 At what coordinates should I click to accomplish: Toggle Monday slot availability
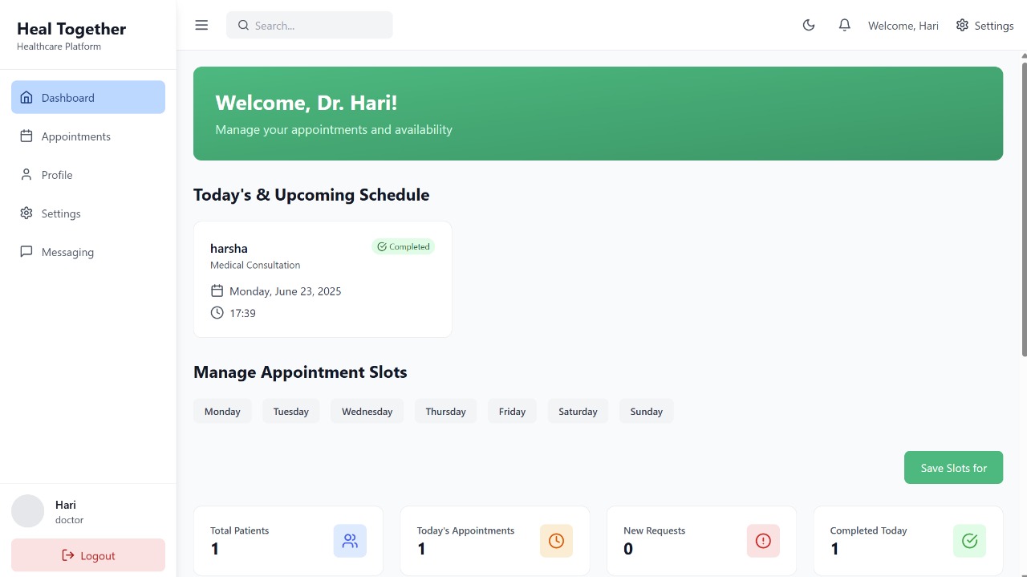[x=222, y=411]
